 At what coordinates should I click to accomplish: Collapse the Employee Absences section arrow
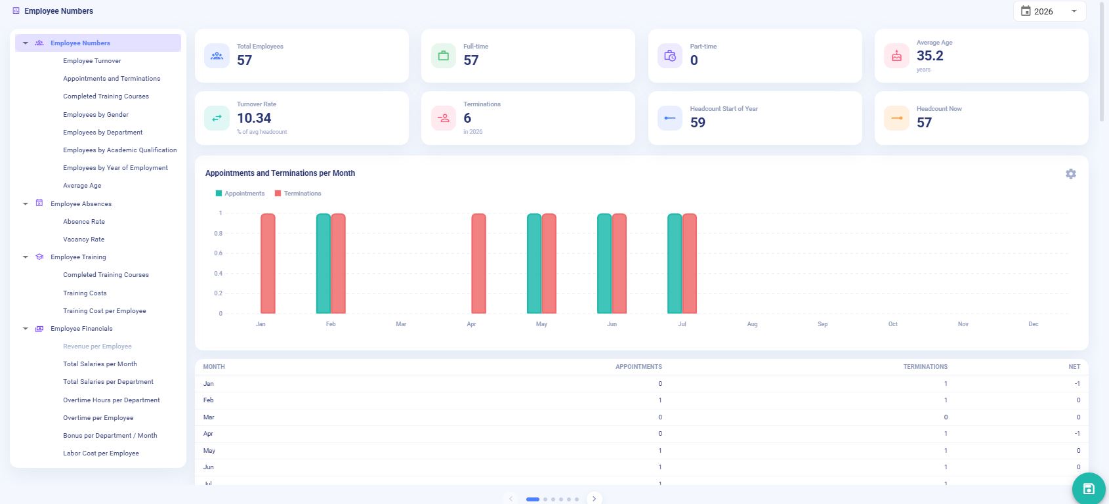pyautogui.click(x=26, y=204)
